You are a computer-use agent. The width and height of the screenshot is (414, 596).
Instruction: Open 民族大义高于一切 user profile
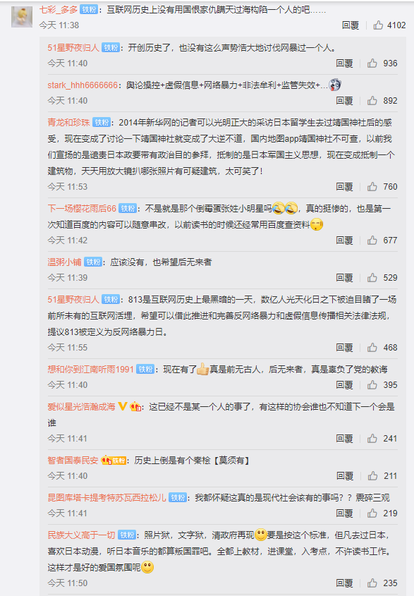tap(81, 535)
